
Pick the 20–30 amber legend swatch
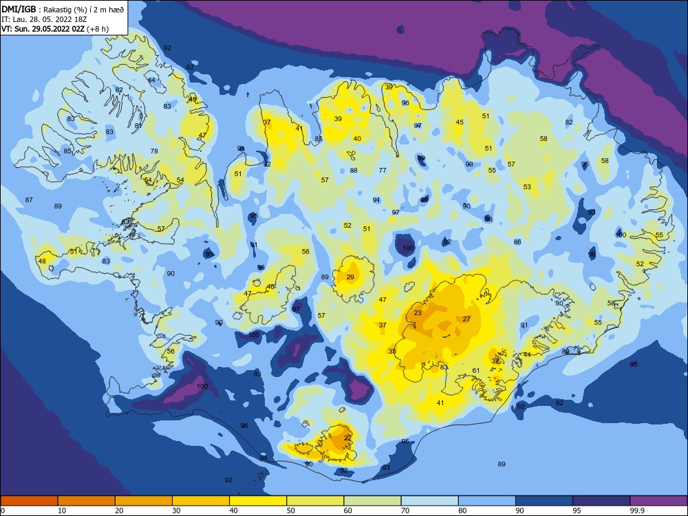click(x=144, y=501)
